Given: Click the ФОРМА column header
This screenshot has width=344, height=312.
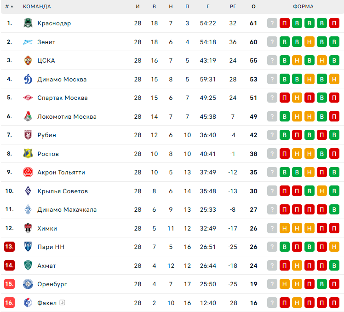Looking at the screenshot, I should [x=303, y=6].
